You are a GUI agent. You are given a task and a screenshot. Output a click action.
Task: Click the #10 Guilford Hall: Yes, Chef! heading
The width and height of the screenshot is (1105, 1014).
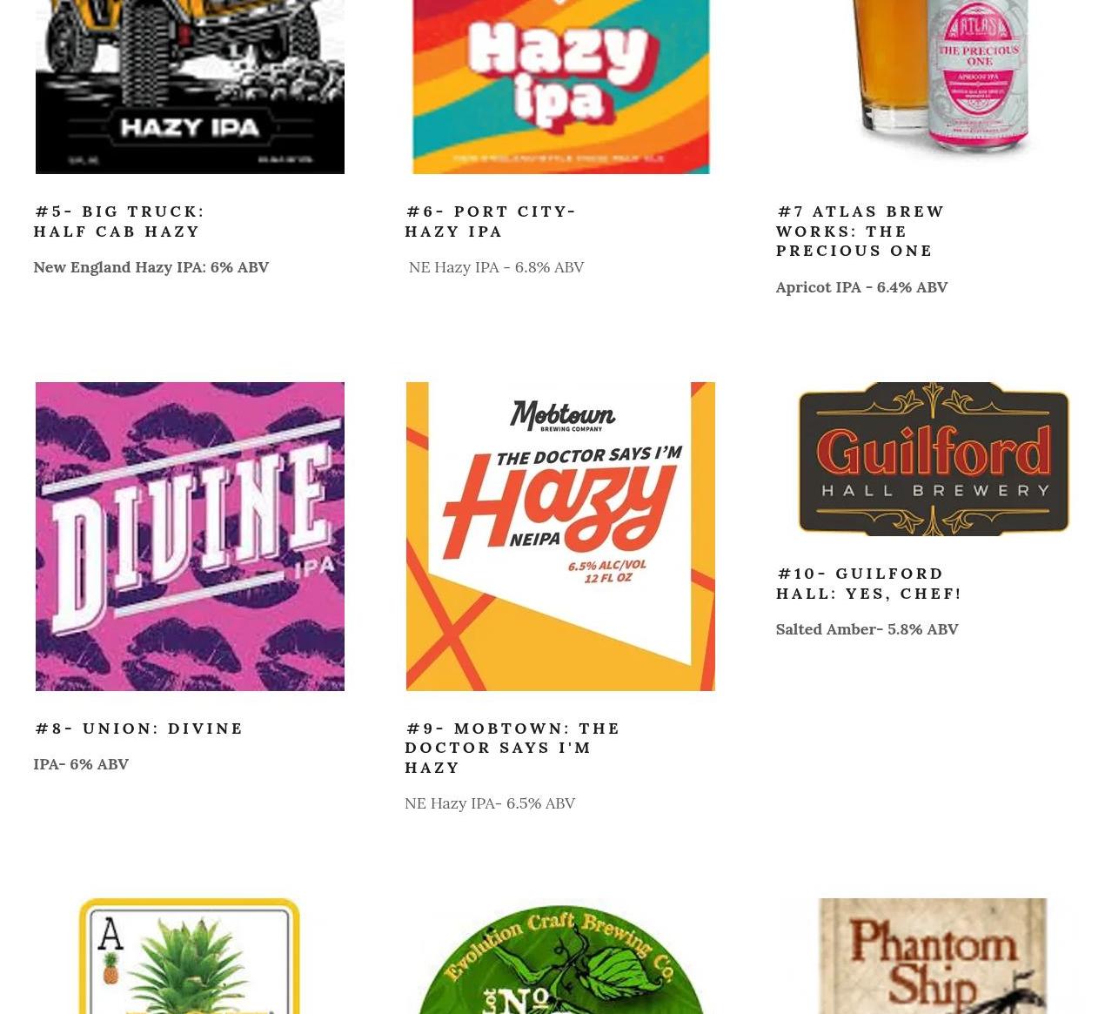(868, 583)
